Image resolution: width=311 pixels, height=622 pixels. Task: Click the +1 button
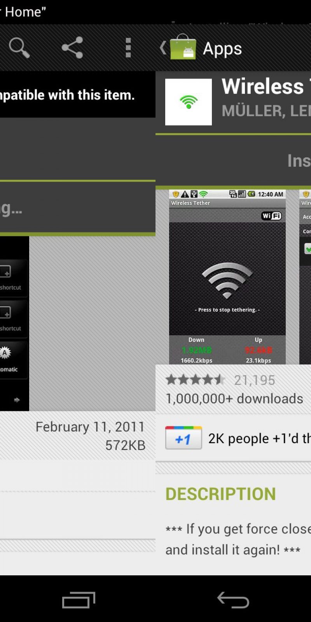pos(183,438)
